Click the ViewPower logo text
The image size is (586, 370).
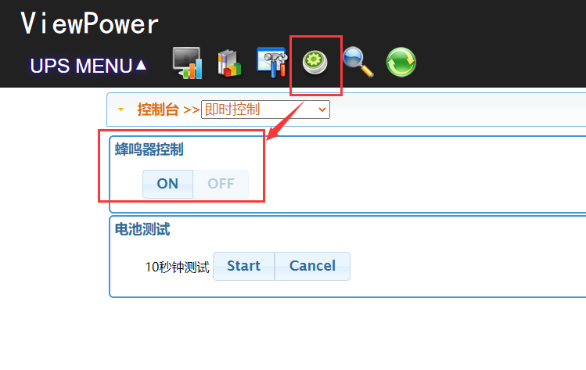[90, 23]
